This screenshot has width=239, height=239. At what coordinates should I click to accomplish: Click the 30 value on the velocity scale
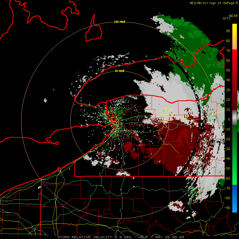(228, 90)
